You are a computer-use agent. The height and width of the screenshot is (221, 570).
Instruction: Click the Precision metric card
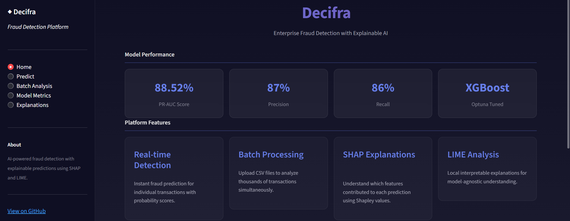coord(278,93)
